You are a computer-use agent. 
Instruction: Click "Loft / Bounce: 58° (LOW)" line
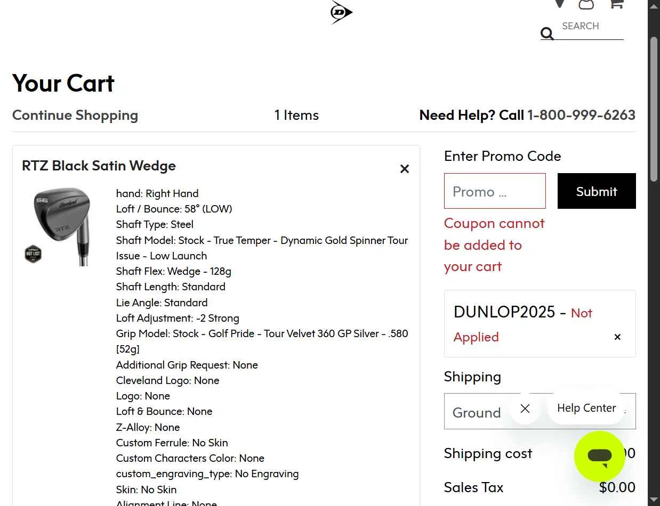174,209
